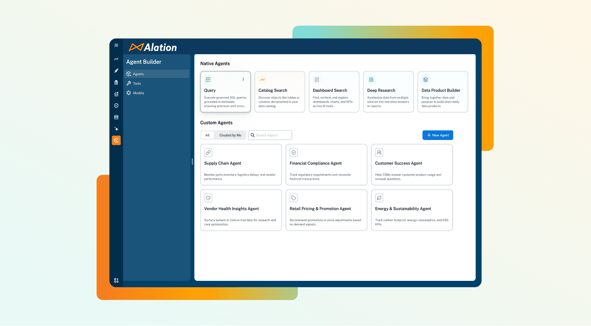Click the Deep Research agent icon
This screenshot has height=326, width=591.
370,78
